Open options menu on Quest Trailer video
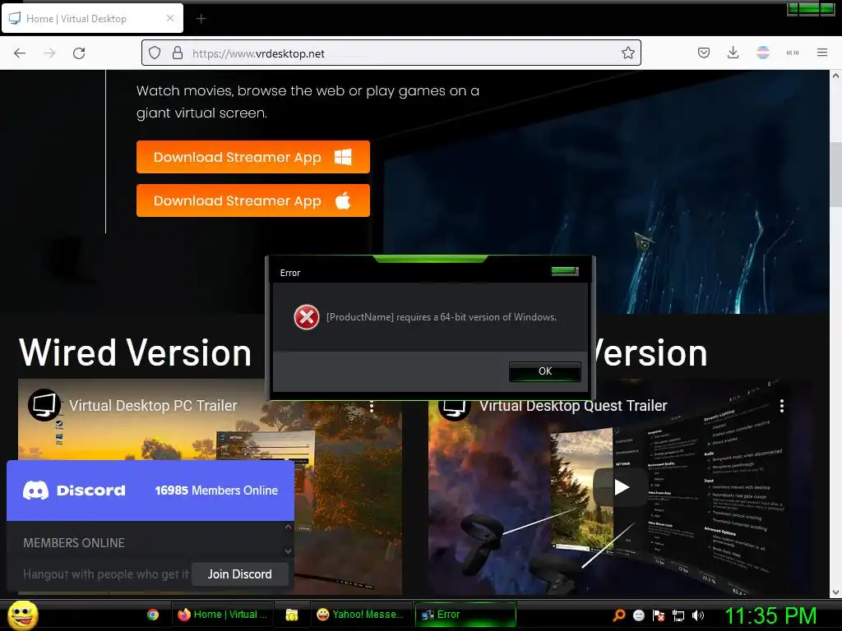 [782, 406]
